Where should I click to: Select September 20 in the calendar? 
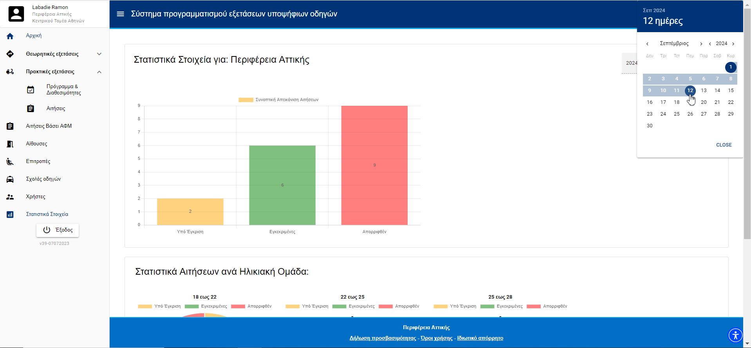704,102
